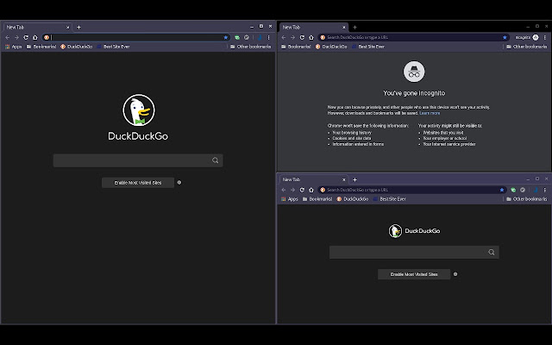This screenshot has height=345, width=552.
Task: Open blue profile icon in bottom-right window
Action: click(x=536, y=190)
